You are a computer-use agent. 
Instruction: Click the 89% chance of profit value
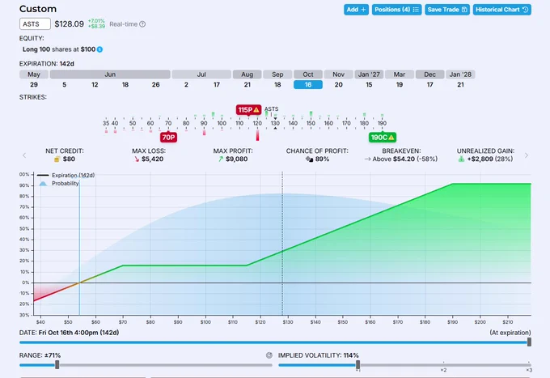(322, 159)
